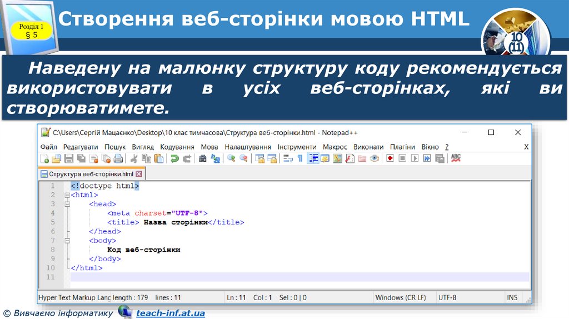569x319 pixels.
Task: Open the Вигляд menu
Action: (x=143, y=147)
